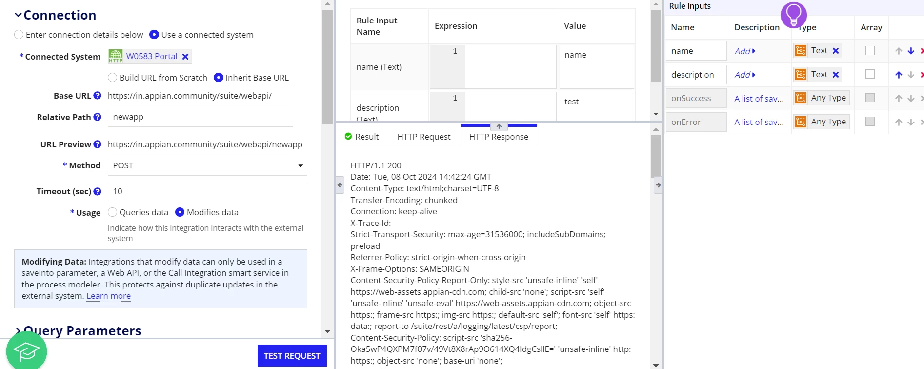Screen dimensions: 924x369
Task: Open the green graduation cap learning icon
Action: point(26,350)
